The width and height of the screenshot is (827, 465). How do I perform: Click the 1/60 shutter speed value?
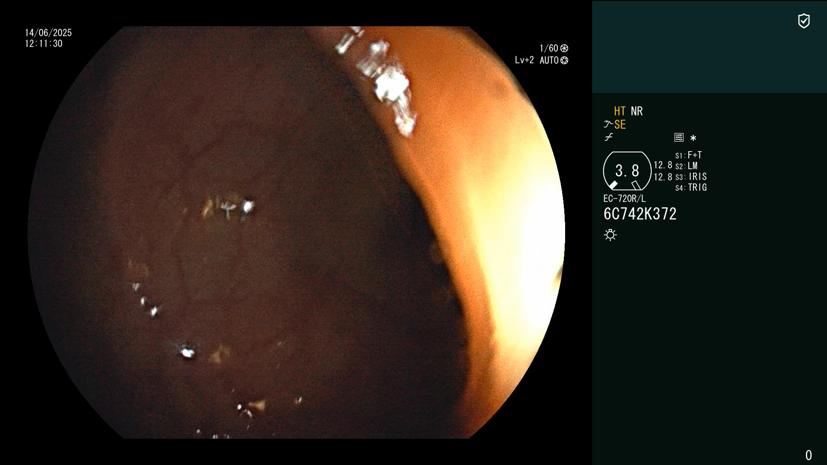[549, 48]
